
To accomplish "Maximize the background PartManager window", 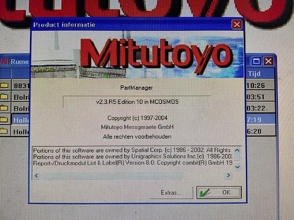I will 256,61.
